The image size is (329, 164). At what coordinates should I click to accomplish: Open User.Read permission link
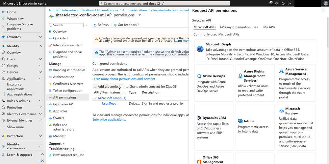pyautogui.click(x=109, y=104)
